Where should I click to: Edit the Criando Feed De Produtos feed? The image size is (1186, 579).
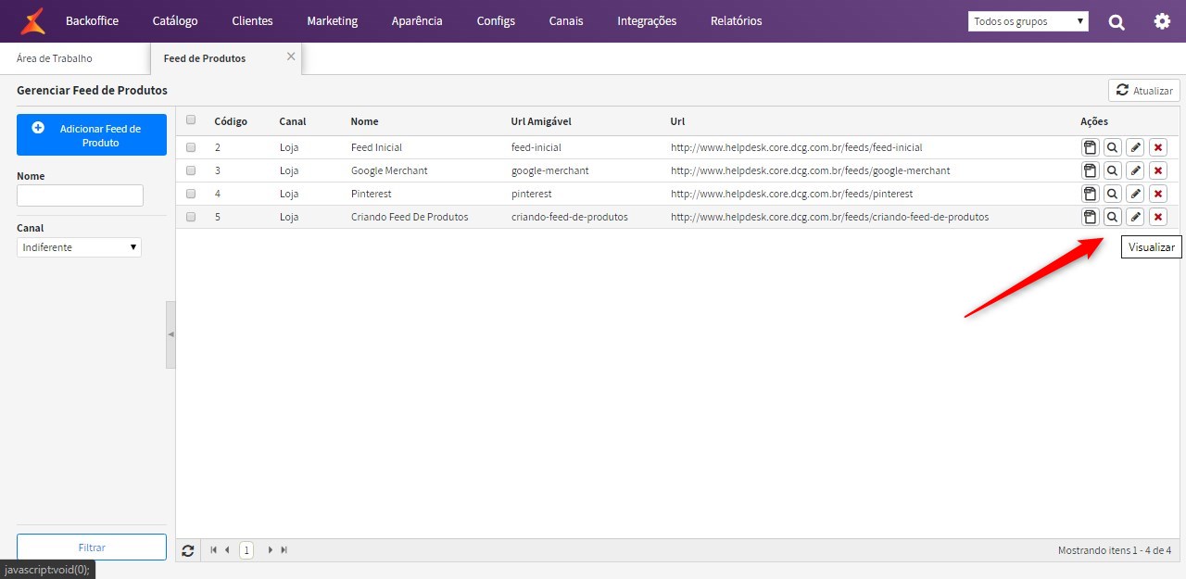coord(1135,217)
